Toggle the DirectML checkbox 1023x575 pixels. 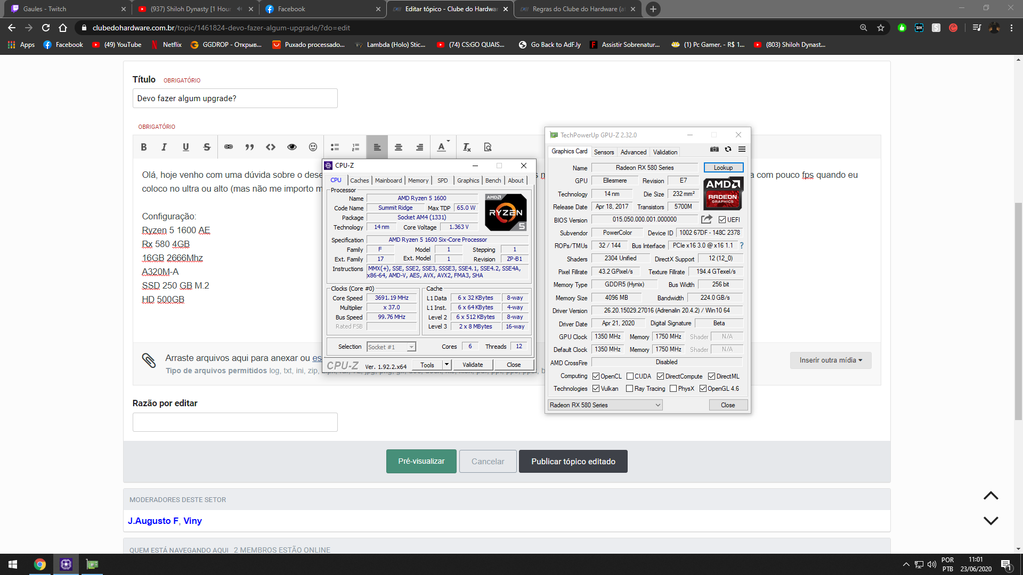tap(711, 376)
